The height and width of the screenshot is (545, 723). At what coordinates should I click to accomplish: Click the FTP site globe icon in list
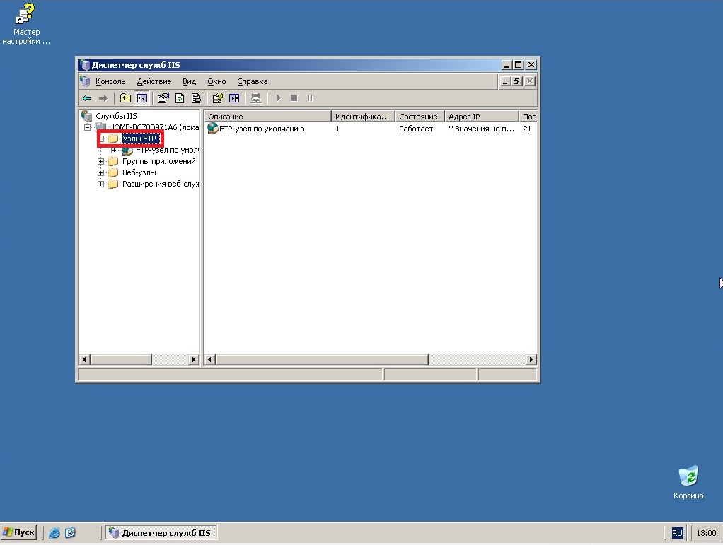tap(212, 129)
